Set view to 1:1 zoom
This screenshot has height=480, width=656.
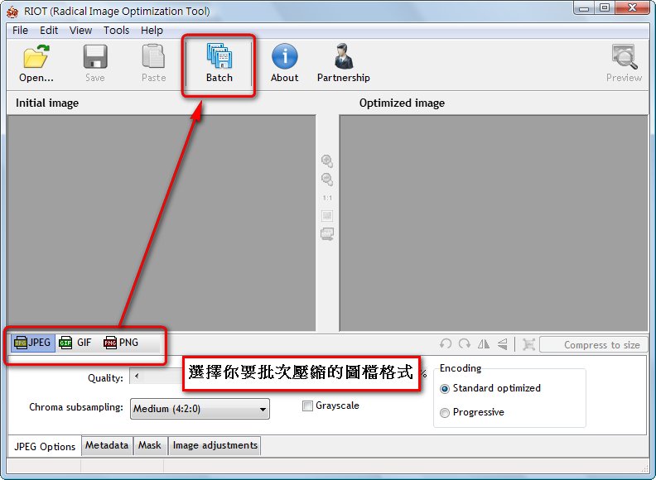point(327,198)
